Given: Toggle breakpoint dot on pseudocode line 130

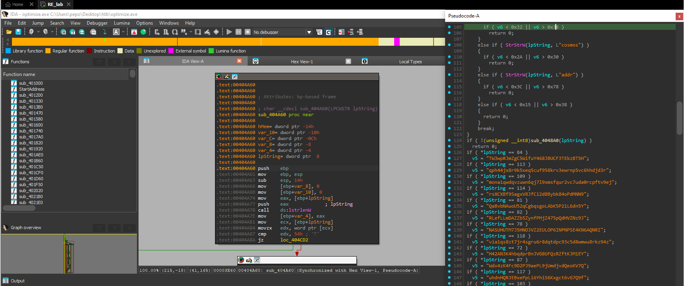Looking at the screenshot, I should point(449,176).
